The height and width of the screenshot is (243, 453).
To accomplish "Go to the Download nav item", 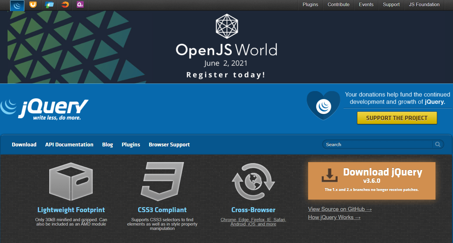I will pyautogui.click(x=24, y=145).
